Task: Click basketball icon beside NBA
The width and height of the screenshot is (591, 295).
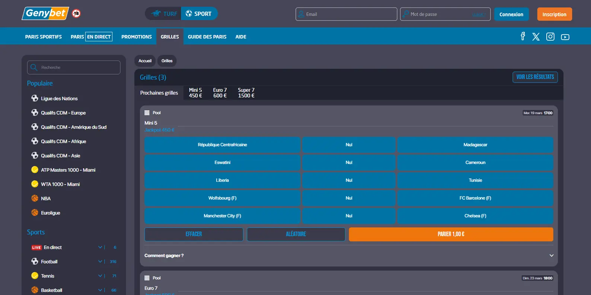Action: pyautogui.click(x=35, y=199)
